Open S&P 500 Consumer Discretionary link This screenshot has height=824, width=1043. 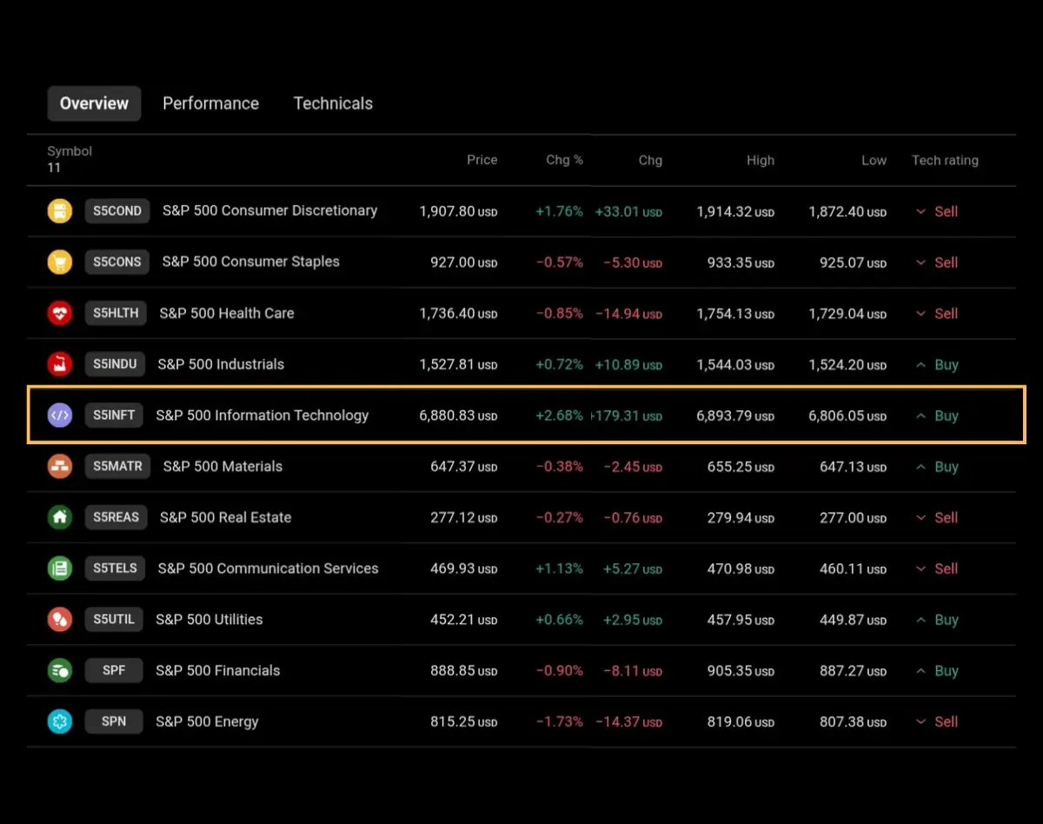click(x=269, y=210)
